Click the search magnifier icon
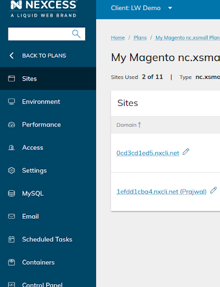220x287 pixels. coord(76,34)
